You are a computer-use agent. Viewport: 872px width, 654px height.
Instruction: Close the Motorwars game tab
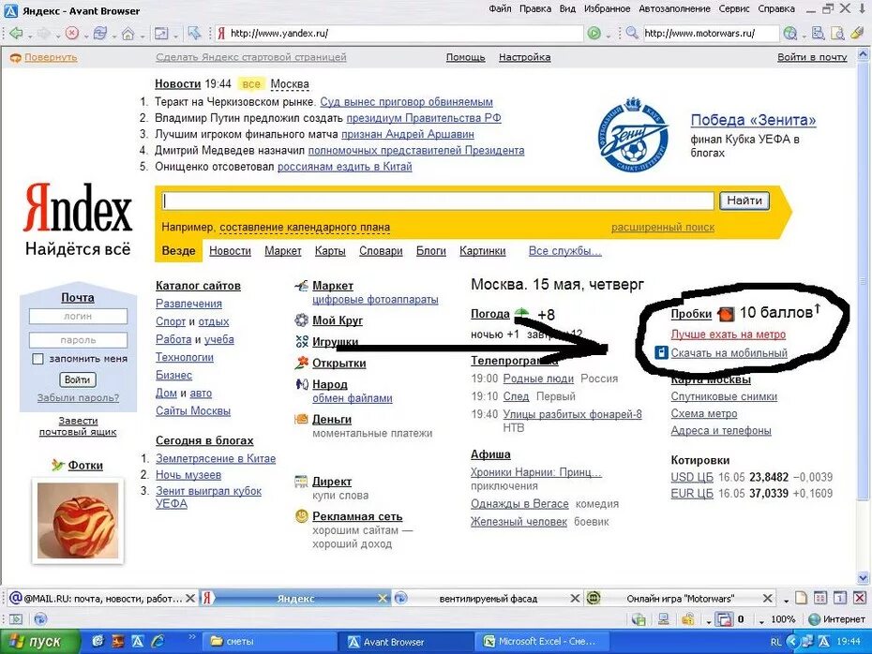click(767, 599)
